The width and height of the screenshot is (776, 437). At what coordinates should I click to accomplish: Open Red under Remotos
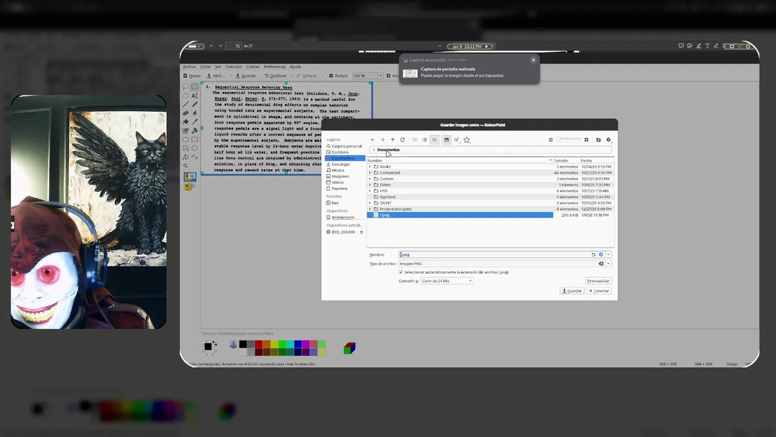345,203
